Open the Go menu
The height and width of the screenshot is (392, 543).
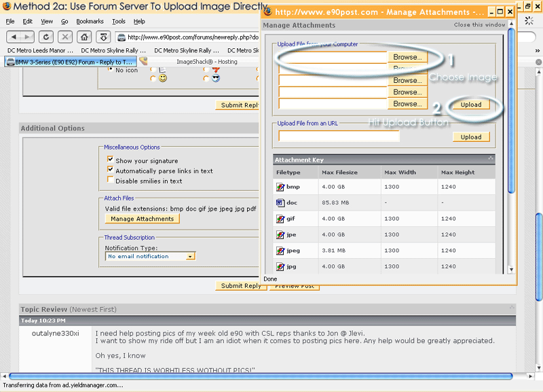64,22
